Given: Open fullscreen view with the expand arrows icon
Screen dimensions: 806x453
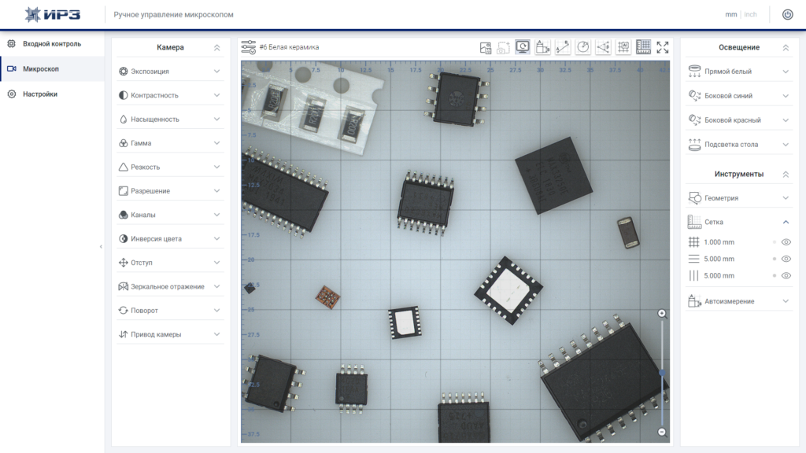Looking at the screenshot, I should (663, 47).
